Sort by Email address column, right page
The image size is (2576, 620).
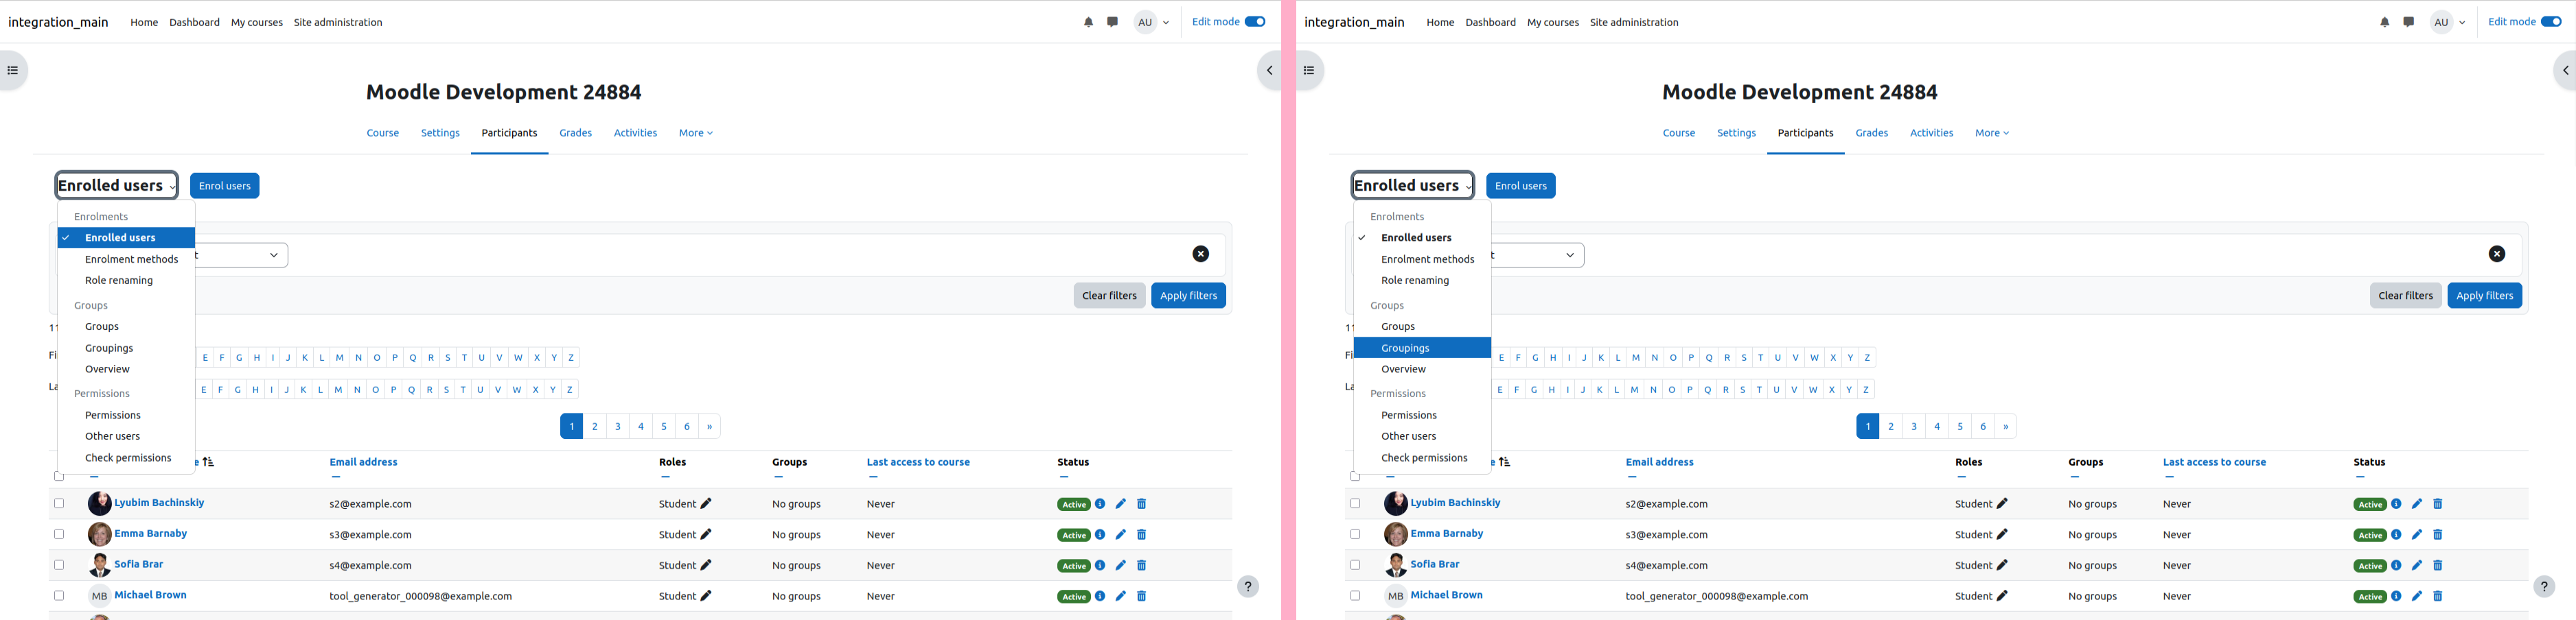[x=1659, y=462]
